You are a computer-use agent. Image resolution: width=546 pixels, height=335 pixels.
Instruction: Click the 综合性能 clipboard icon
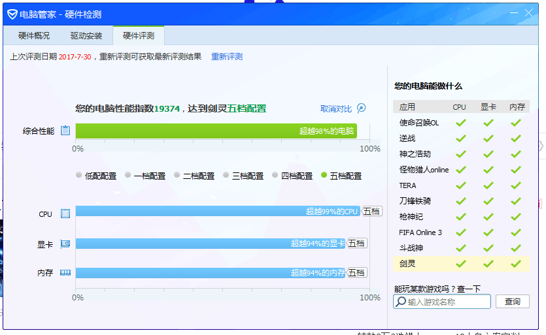[x=65, y=131]
